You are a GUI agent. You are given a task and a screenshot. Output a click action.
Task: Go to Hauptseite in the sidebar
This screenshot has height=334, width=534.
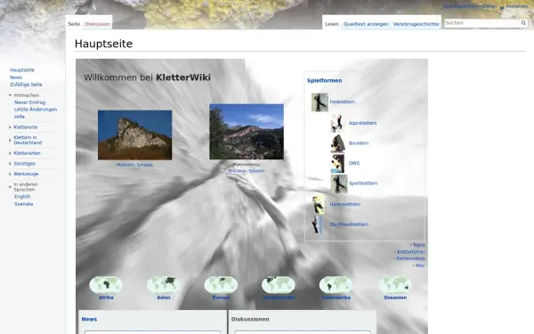22,69
